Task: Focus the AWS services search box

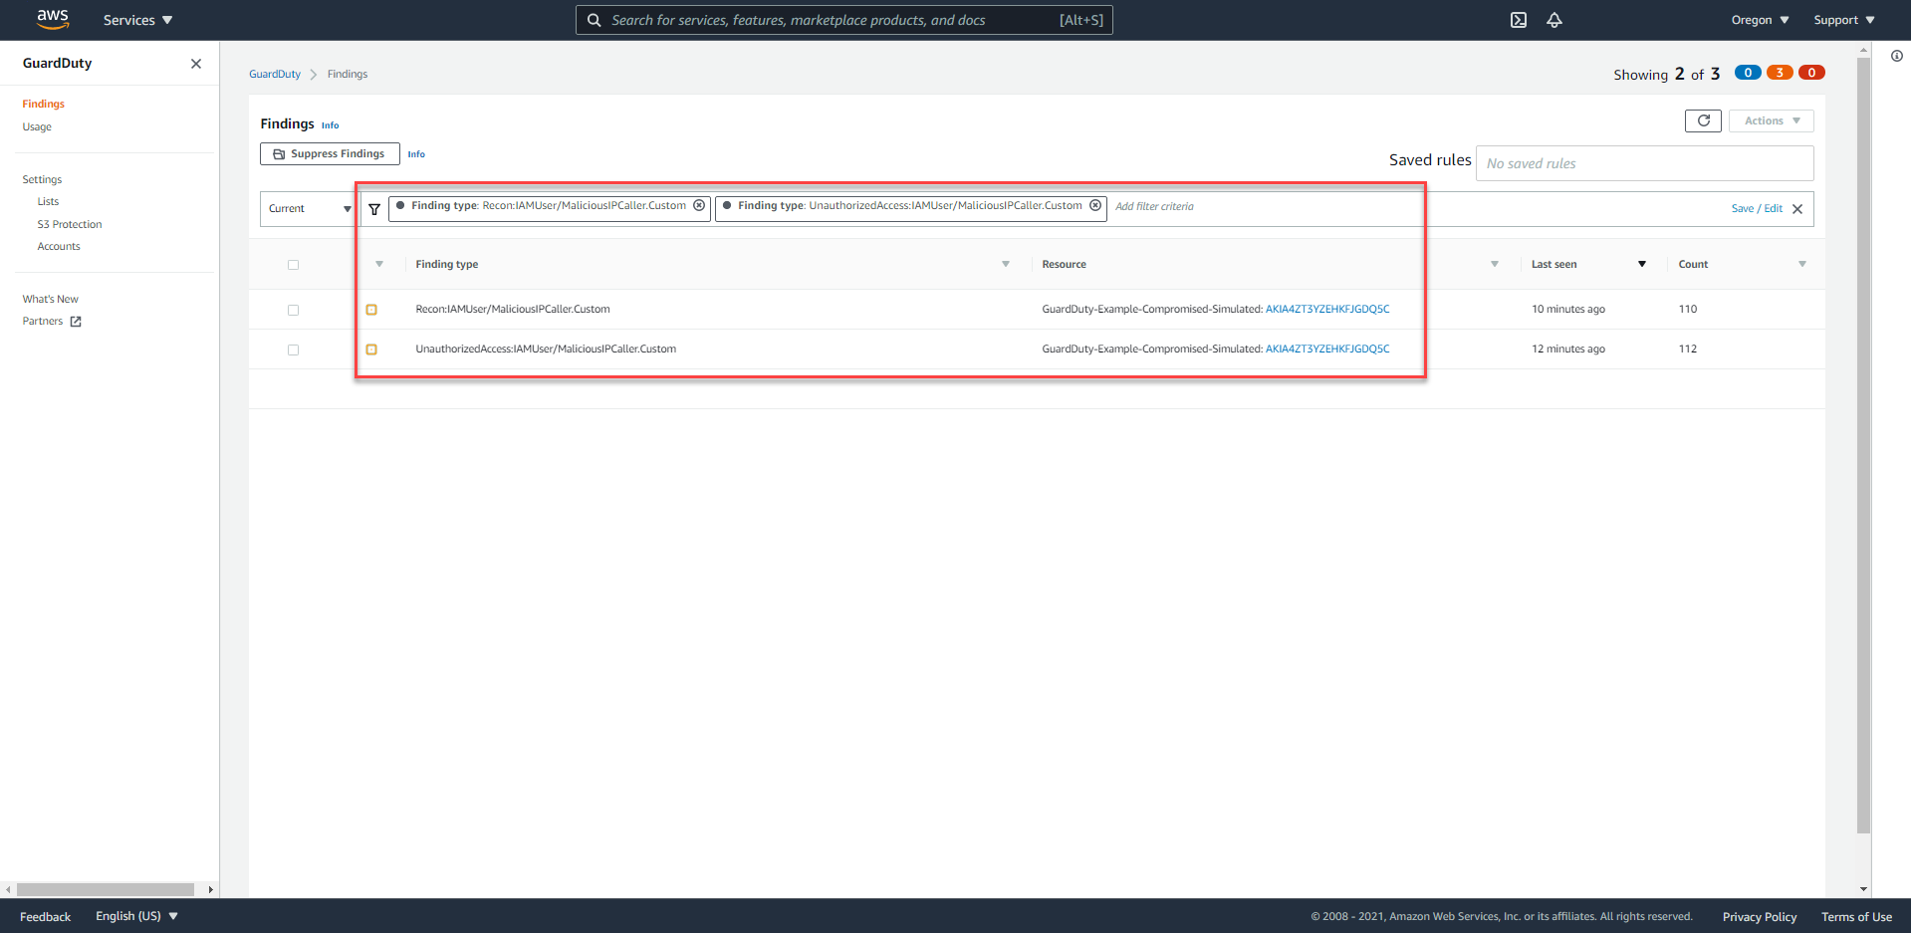Action: (x=844, y=20)
